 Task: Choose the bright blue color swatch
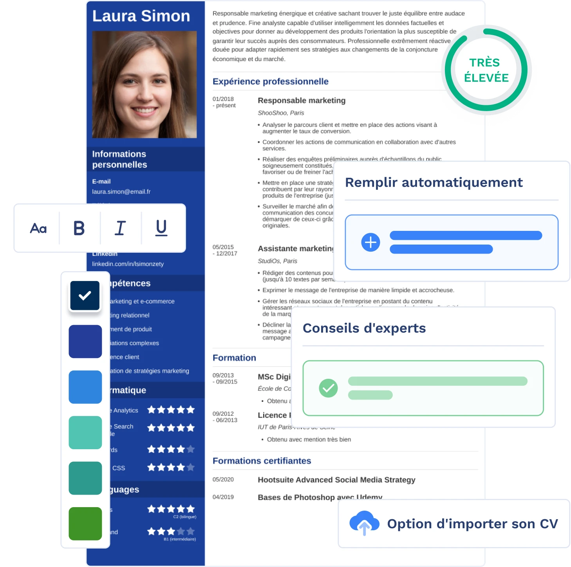[x=85, y=387]
